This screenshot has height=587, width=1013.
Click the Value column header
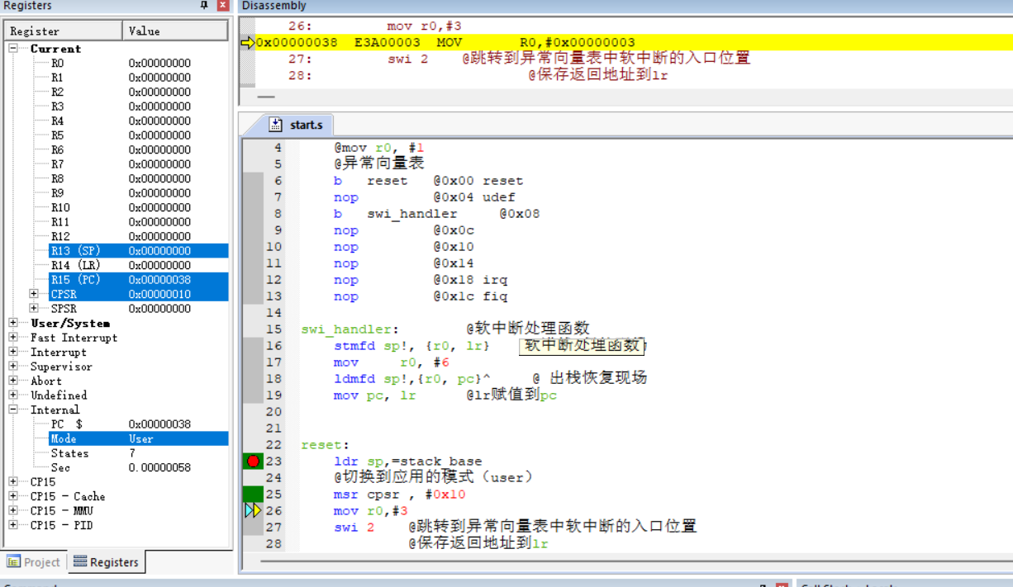coord(175,31)
